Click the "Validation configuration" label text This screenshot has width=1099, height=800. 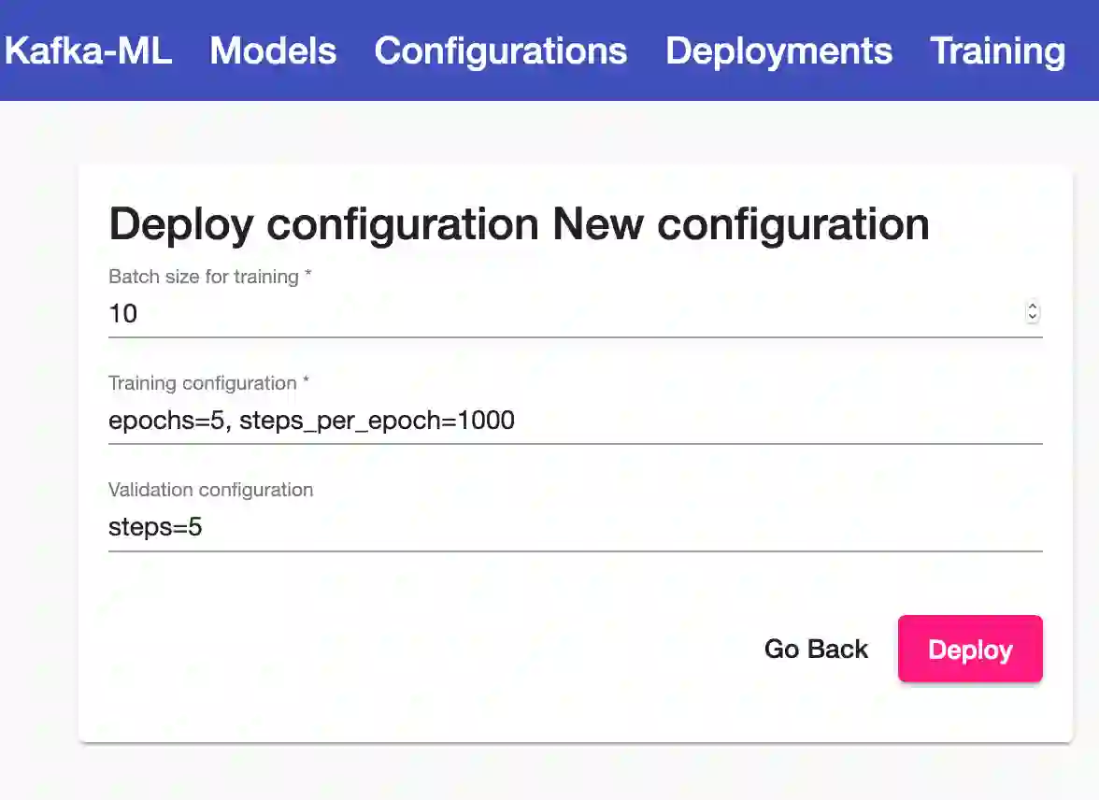pyautogui.click(x=210, y=490)
